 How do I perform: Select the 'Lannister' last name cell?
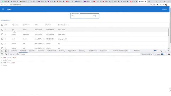click(x=26, y=34)
